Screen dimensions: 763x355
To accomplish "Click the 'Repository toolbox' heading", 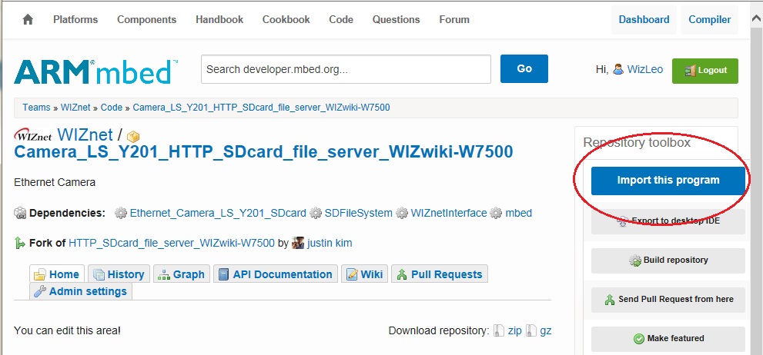I will (637, 142).
